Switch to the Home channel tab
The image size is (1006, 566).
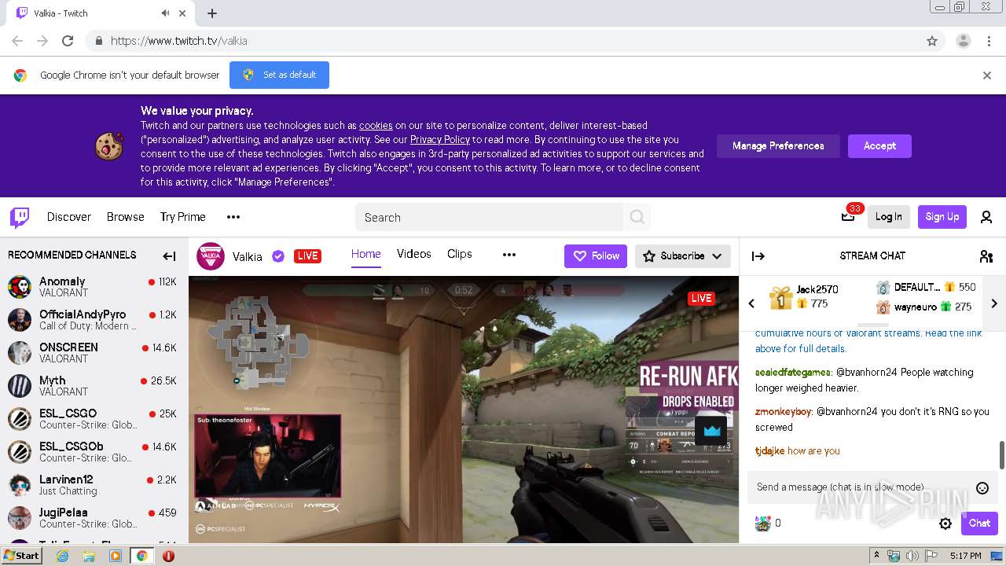point(365,254)
